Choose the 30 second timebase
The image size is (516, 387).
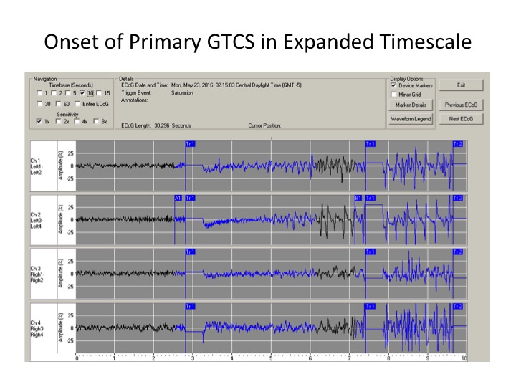39,105
